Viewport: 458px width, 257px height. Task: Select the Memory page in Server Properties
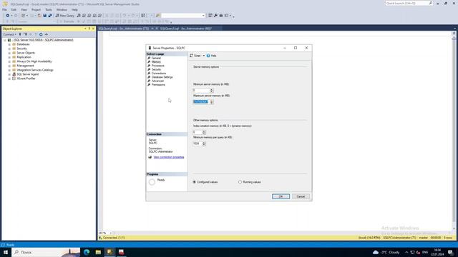(156, 62)
